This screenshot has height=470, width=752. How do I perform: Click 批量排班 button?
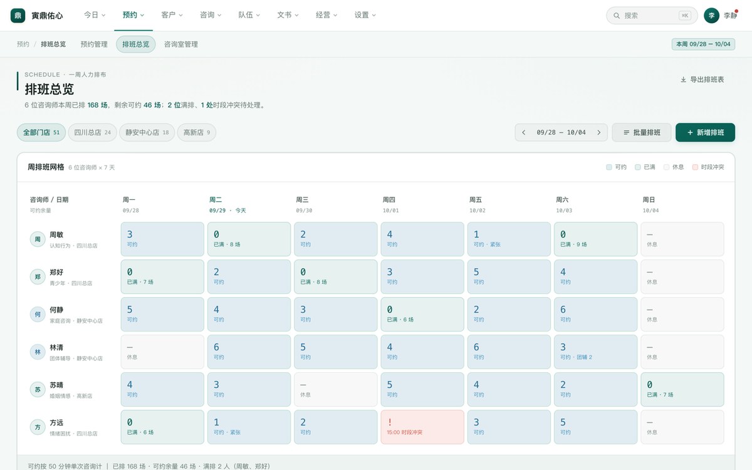click(642, 132)
